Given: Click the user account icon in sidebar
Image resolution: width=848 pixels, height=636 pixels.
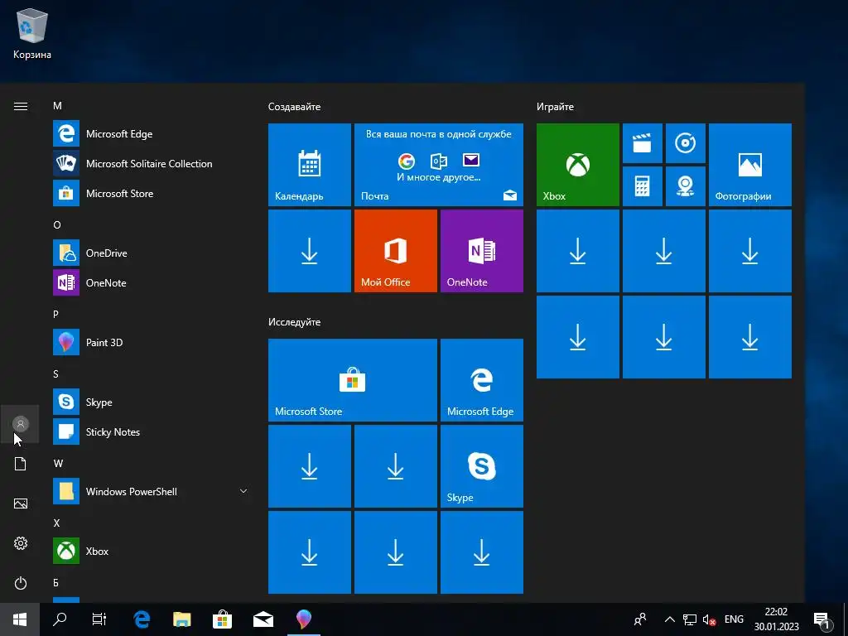Looking at the screenshot, I should click(21, 424).
